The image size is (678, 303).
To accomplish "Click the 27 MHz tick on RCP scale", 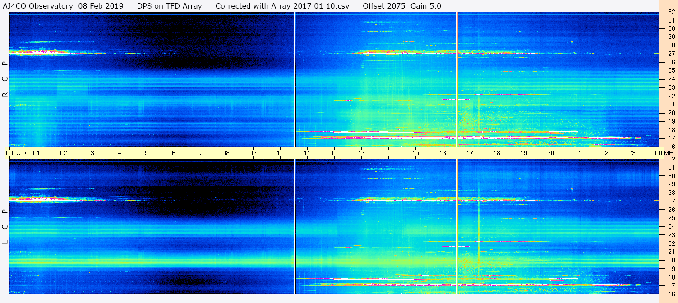I will pos(671,54).
